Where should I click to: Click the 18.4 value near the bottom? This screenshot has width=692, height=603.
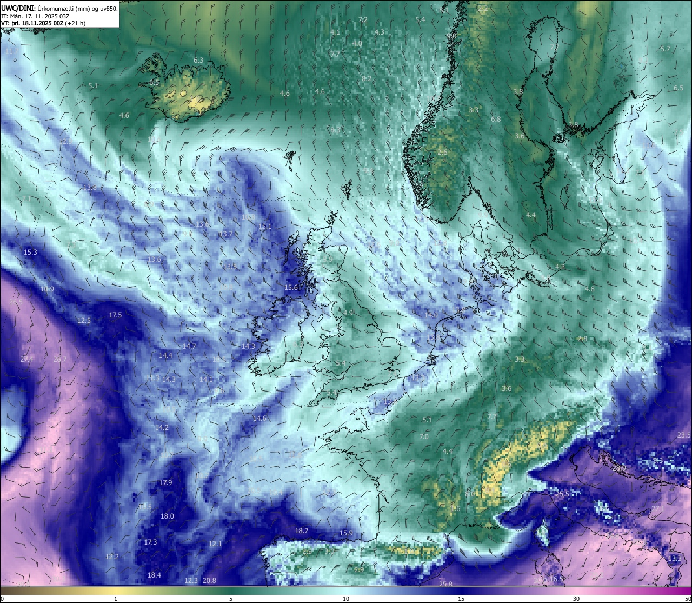pos(154,575)
